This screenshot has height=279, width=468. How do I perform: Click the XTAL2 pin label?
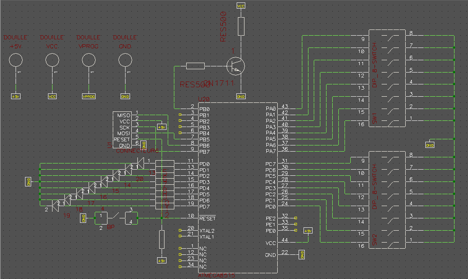(x=207, y=231)
